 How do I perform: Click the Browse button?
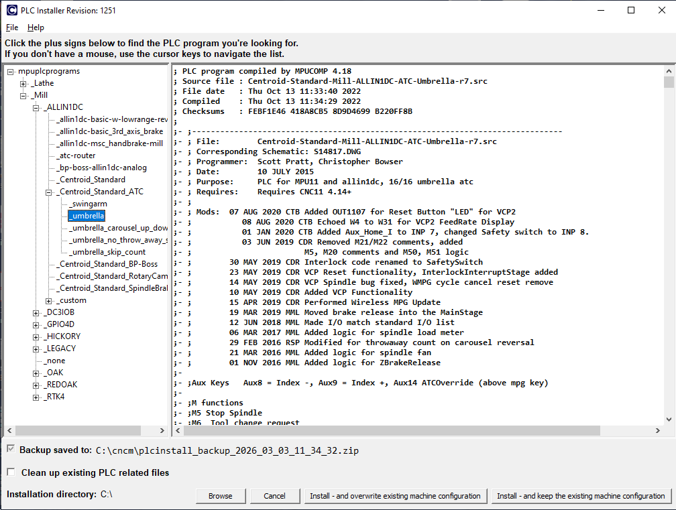(220, 496)
